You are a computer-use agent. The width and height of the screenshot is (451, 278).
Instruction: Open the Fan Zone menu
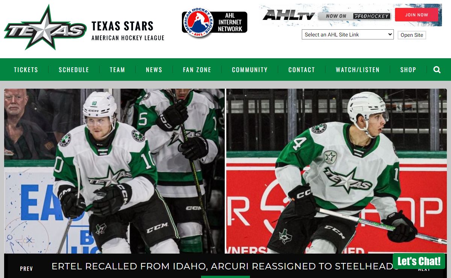(x=197, y=70)
